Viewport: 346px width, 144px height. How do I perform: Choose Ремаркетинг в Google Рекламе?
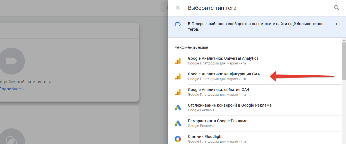tap(255, 123)
